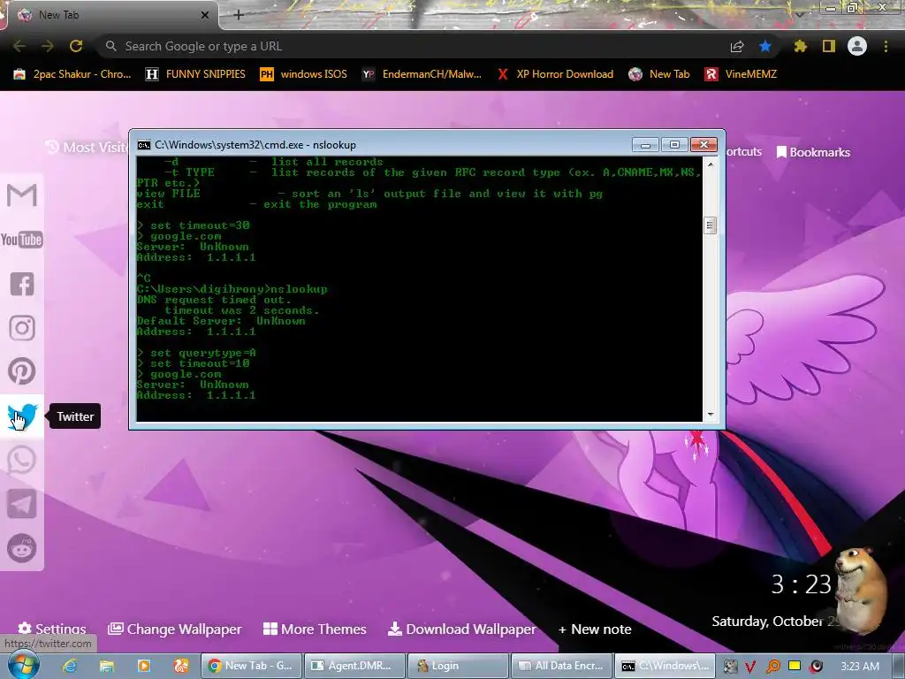Open the Chrome profile avatar
The image size is (905, 679).
pos(857,46)
